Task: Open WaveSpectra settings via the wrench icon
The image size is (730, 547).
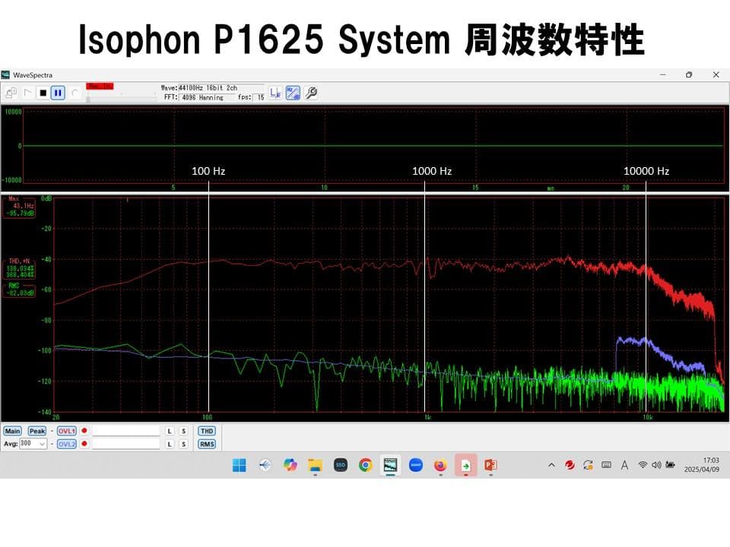Action: [x=310, y=93]
